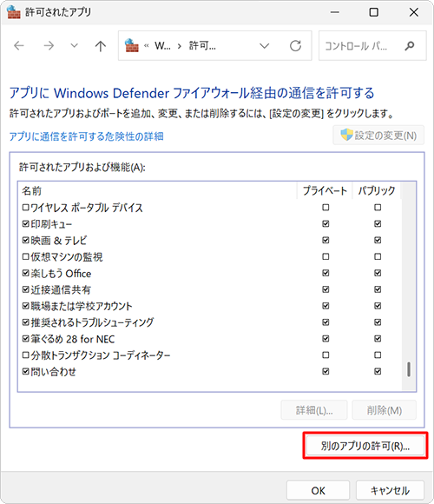Image resolution: width=434 pixels, height=504 pixels.
Task: Refresh the allowed apps page
Action: tap(295, 46)
